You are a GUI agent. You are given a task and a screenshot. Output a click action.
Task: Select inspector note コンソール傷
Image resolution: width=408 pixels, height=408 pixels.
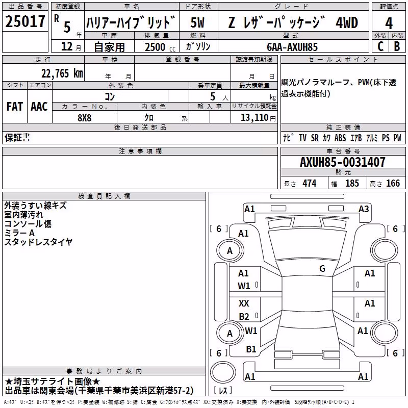tap(28, 224)
